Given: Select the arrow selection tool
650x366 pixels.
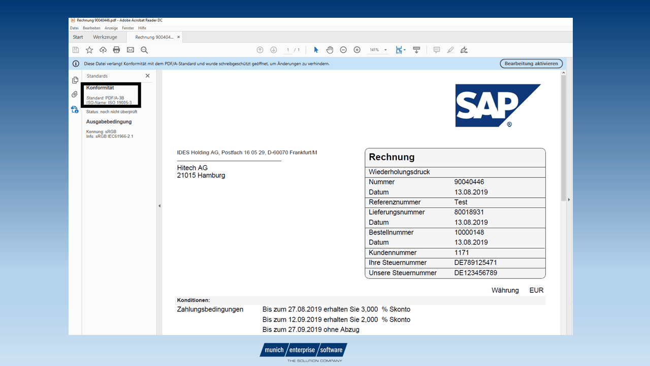Looking at the screenshot, I should [316, 50].
